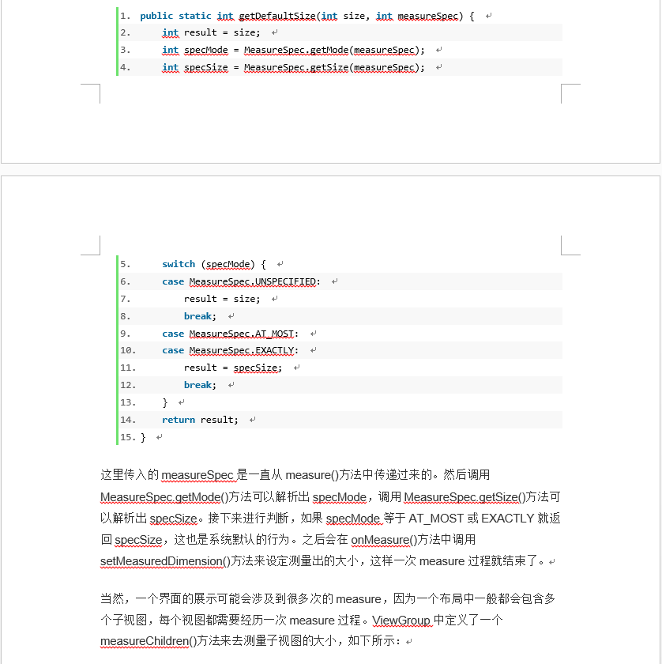Click the closing brace on line 13

click(x=165, y=402)
